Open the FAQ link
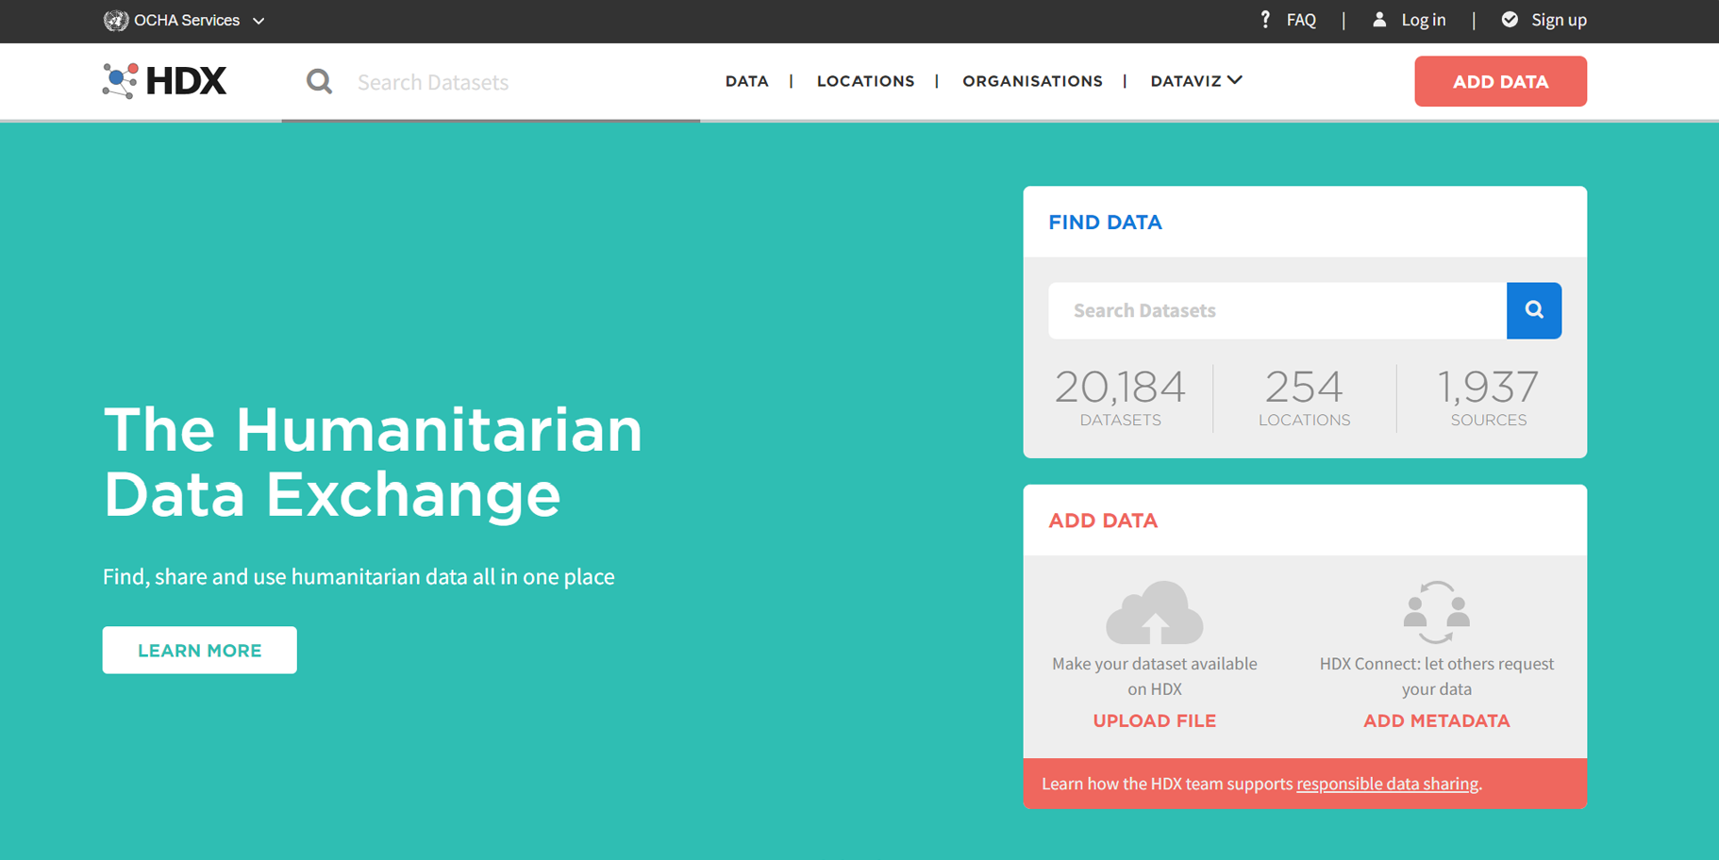 [1301, 20]
